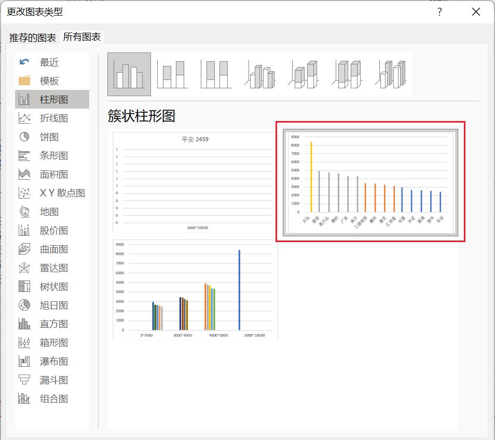The width and height of the screenshot is (495, 440).
Task: Open the dialog help question mark
Action: pyautogui.click(x=439, y=12)
